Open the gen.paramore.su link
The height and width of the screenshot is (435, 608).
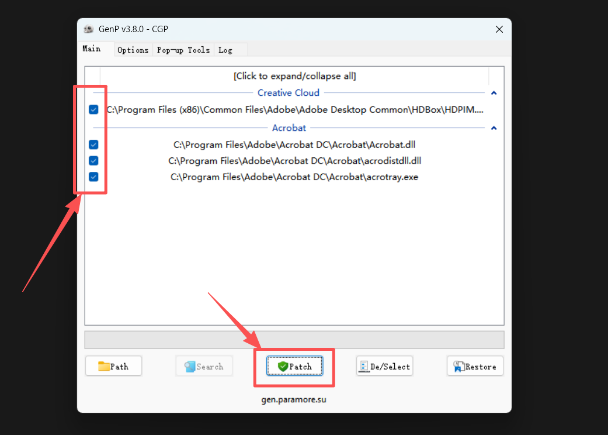(294, 399)
